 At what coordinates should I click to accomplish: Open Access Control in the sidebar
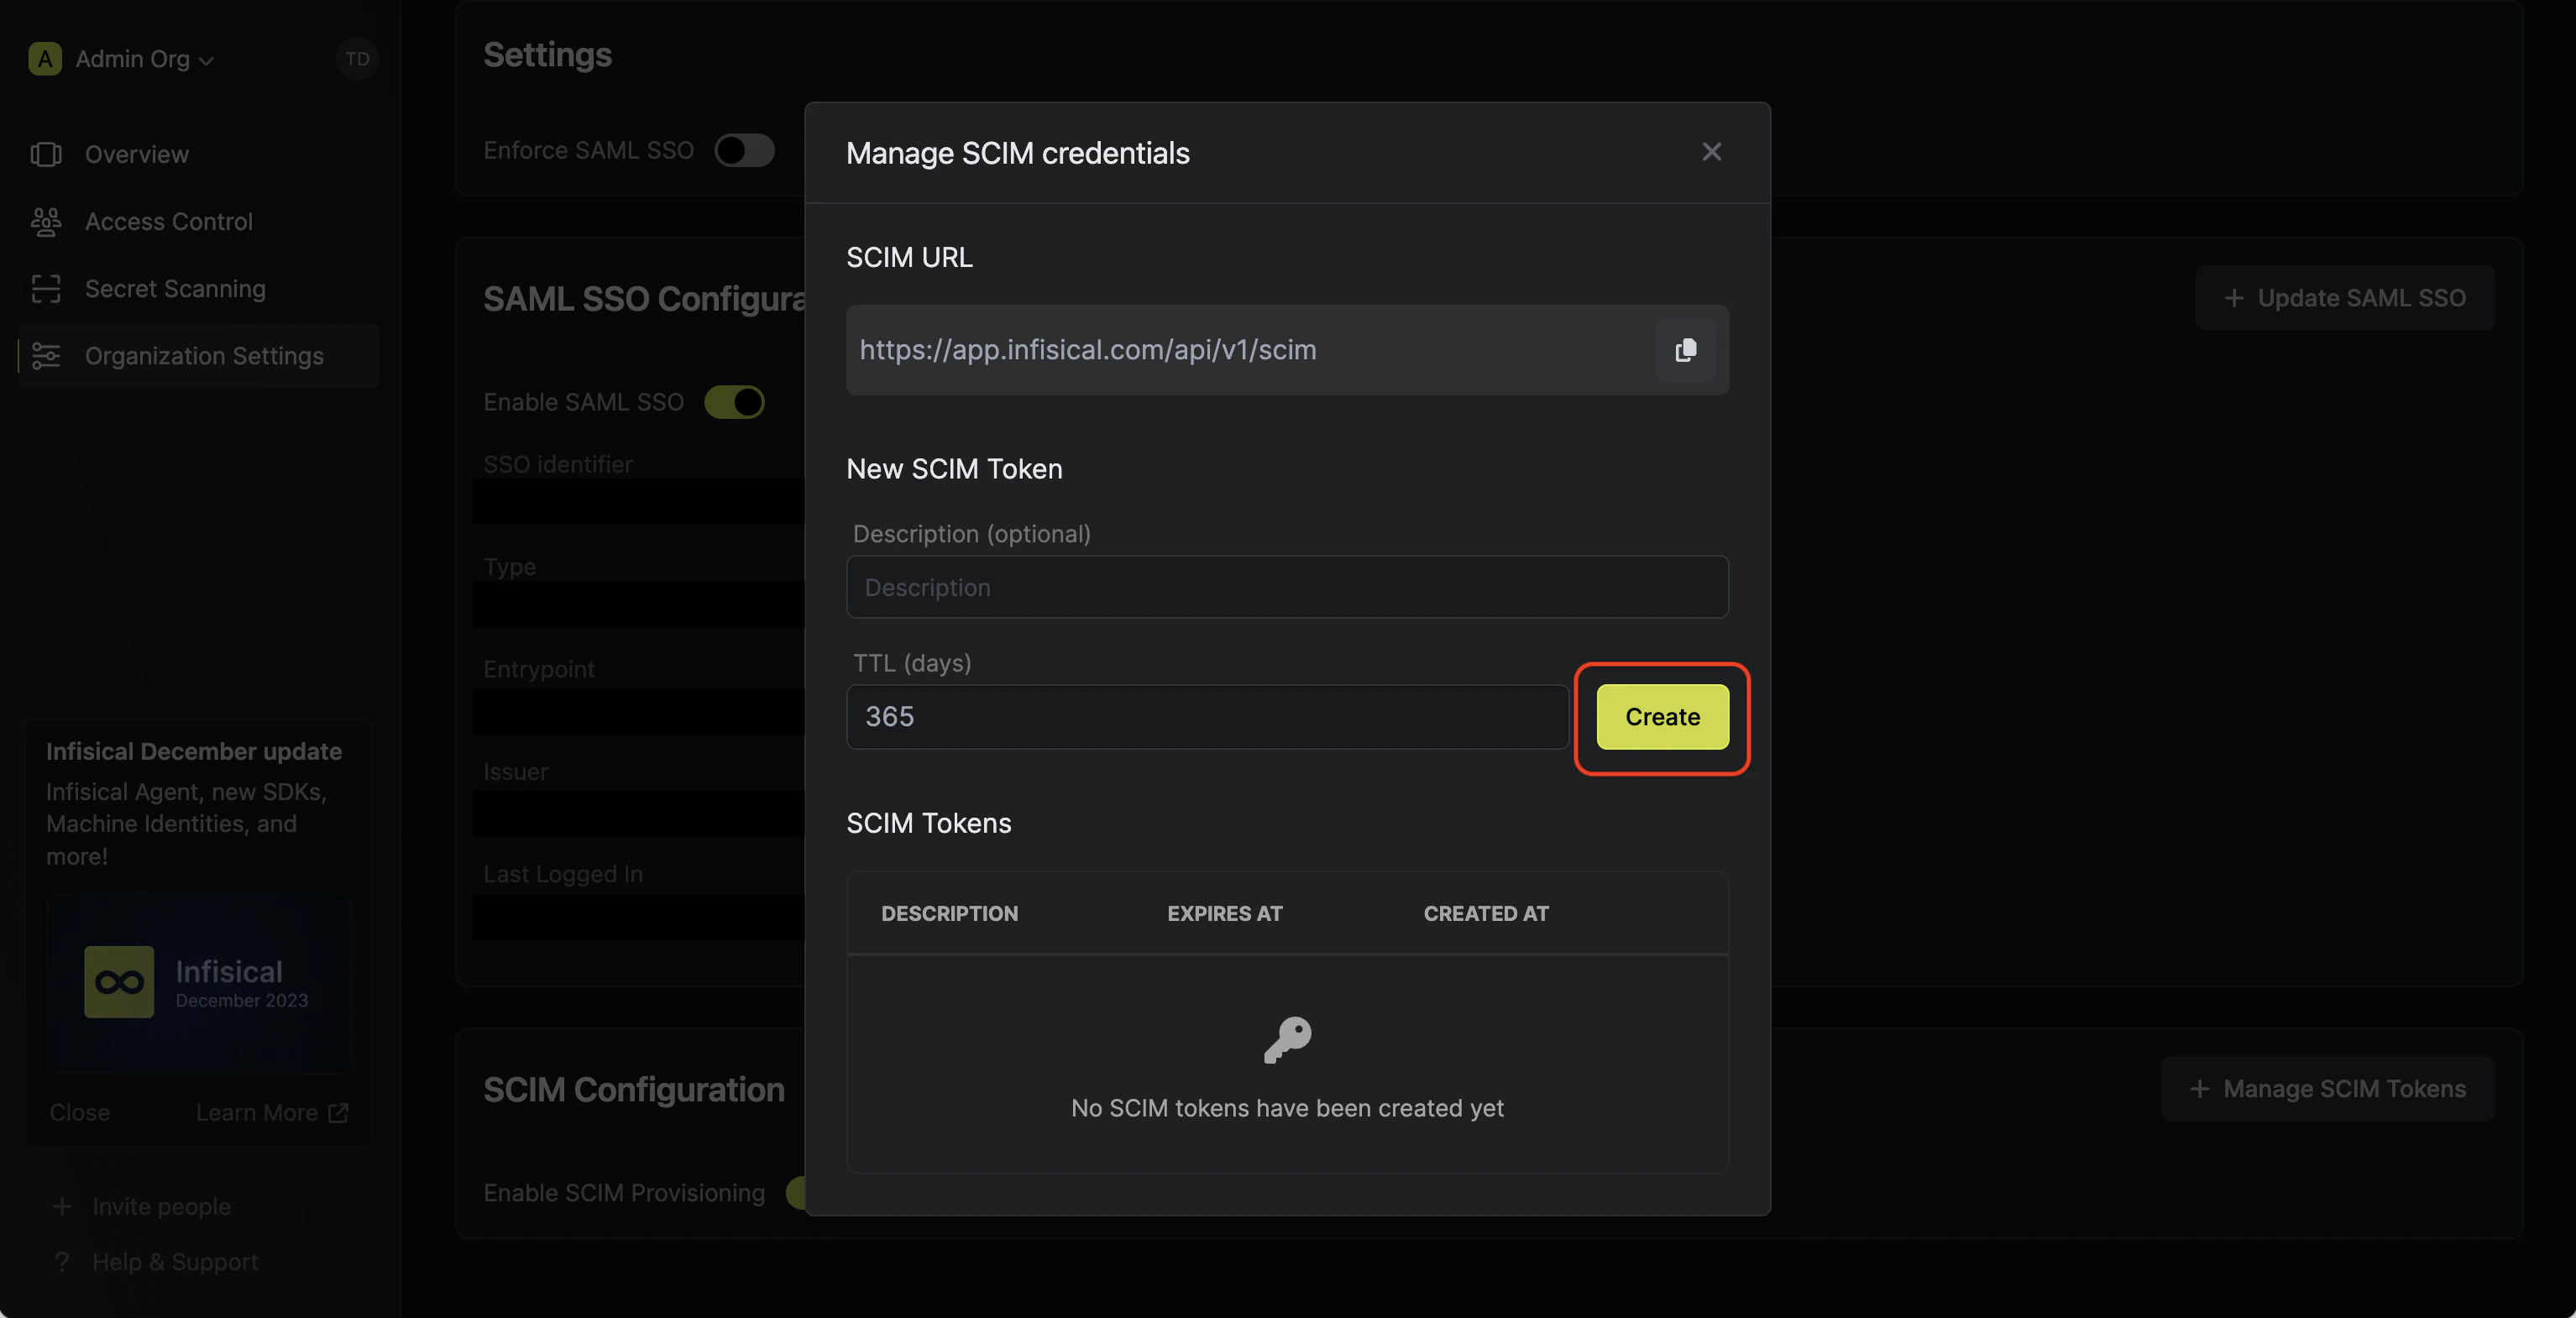198,221
